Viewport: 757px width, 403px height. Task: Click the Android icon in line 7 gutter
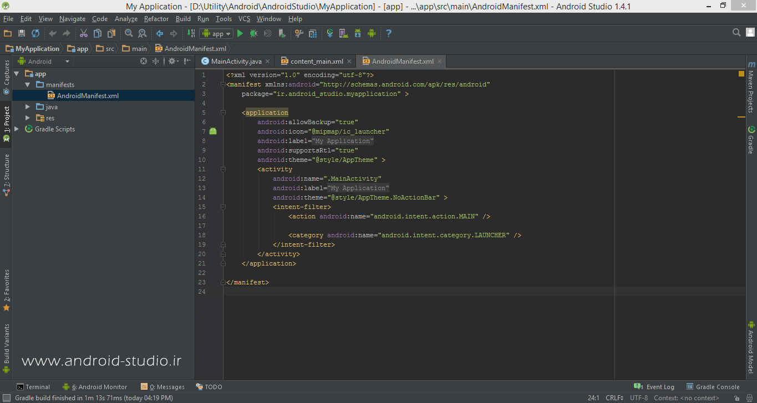[213, 131]
